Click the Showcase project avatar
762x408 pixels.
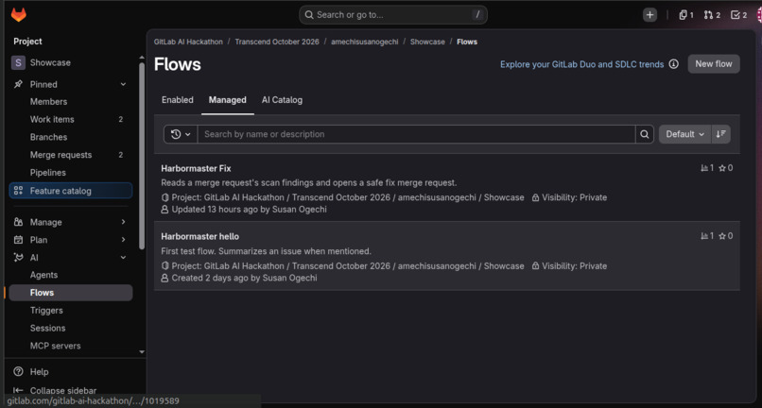[18, 62]
